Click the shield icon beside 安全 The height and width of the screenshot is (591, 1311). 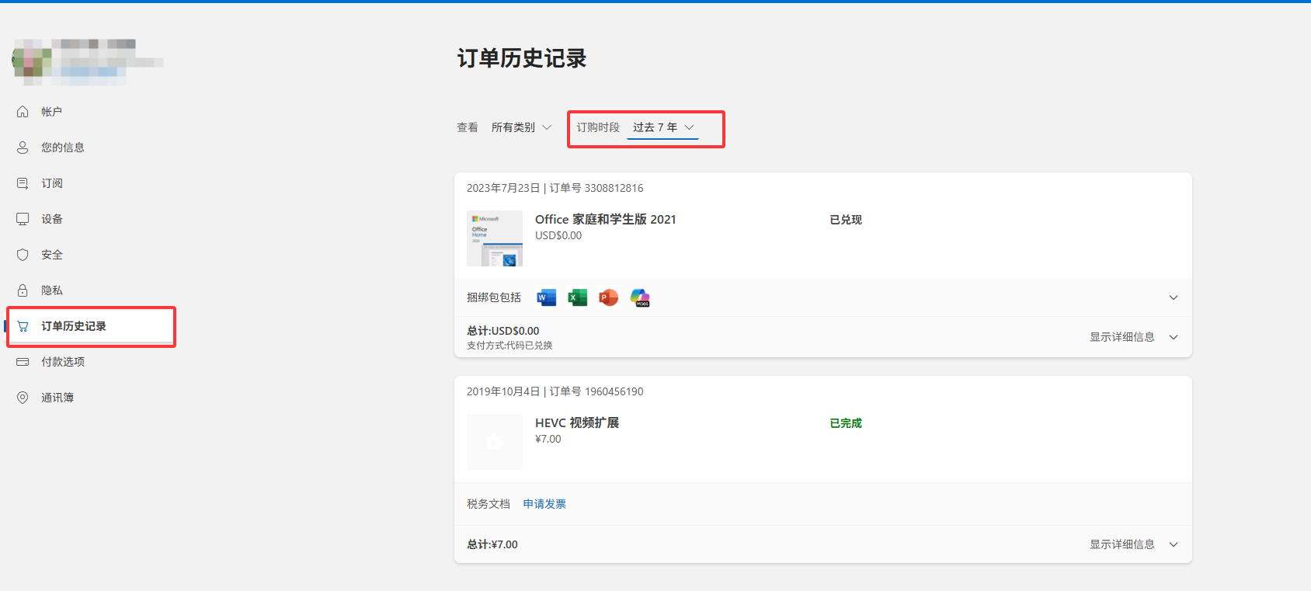23,255
